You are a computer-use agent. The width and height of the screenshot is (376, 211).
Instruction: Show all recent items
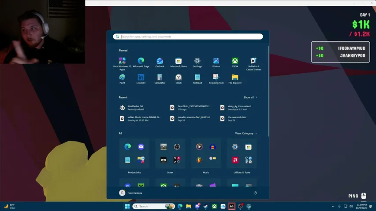(x=250, y=97)
